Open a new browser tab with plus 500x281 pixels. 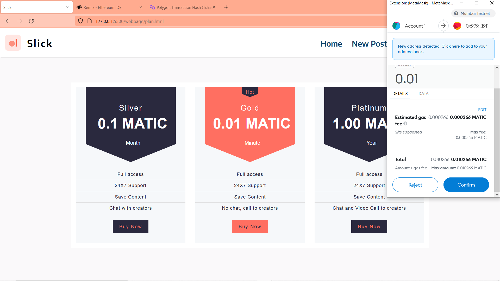226,7
